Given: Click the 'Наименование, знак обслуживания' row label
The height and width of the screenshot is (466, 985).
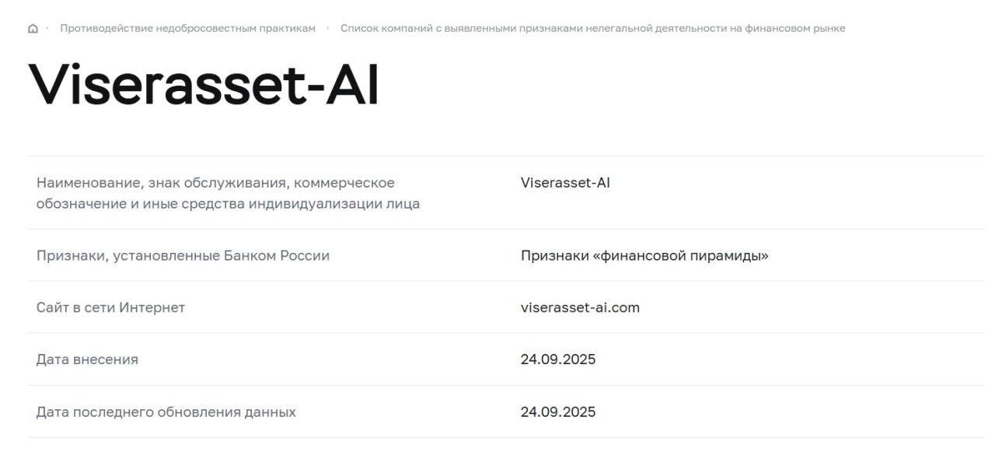Looking at the screenshot, I should pos(215,183).
